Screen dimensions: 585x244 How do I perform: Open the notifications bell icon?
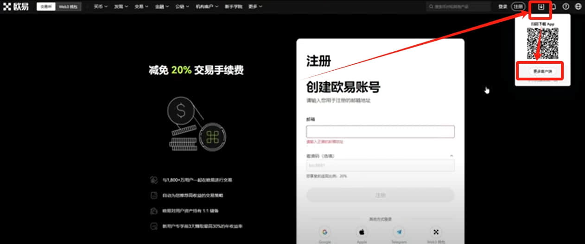click(x=553, y=7)
